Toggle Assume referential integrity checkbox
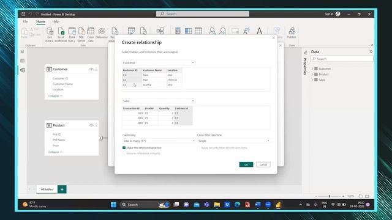 coord(124,153)
